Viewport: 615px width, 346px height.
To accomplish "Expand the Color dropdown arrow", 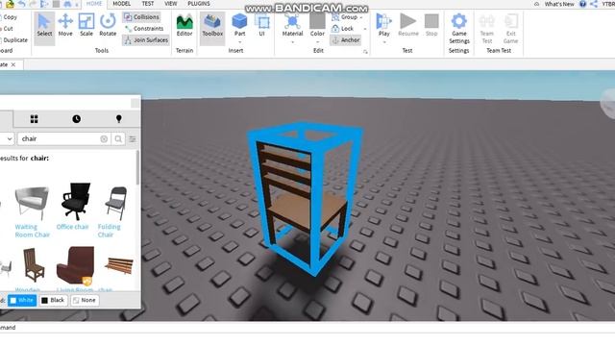I will point(317,42).
